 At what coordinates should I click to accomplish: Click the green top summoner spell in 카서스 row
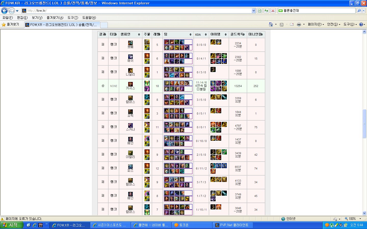click(x=147, y=83)
